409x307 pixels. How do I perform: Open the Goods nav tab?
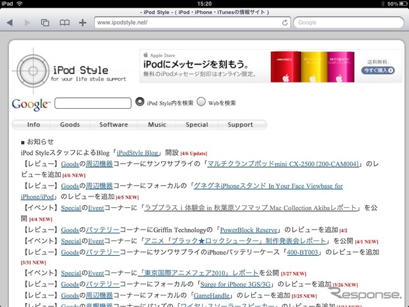[x=70, y=125]
